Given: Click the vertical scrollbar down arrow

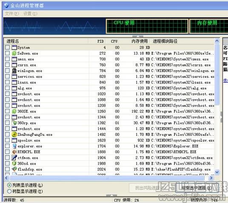Looking at the screenshot, I should tap(217, 172).
